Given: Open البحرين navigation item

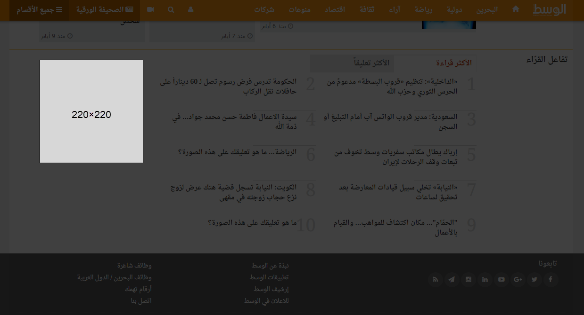Looking at the screenshot, I should tap(486, 10).
